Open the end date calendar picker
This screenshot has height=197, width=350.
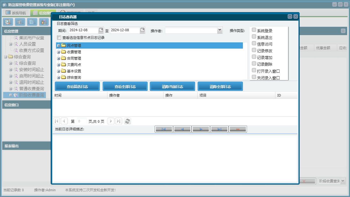[142, 30]
